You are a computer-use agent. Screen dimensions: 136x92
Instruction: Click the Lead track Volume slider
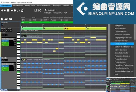(9, 43)
